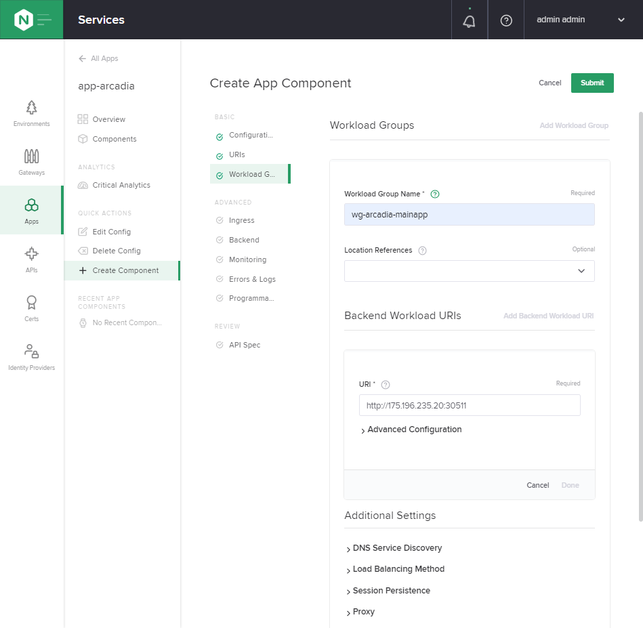Click the plus icon beside Create Component

pyautogui.click(x=83, y=270)
